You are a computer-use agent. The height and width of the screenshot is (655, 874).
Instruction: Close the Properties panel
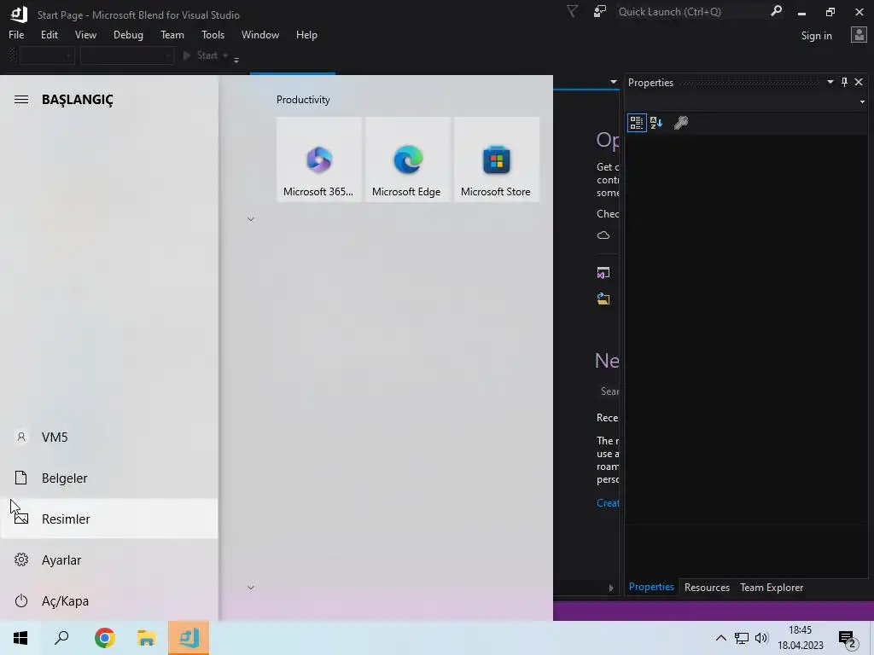(859, 82)
